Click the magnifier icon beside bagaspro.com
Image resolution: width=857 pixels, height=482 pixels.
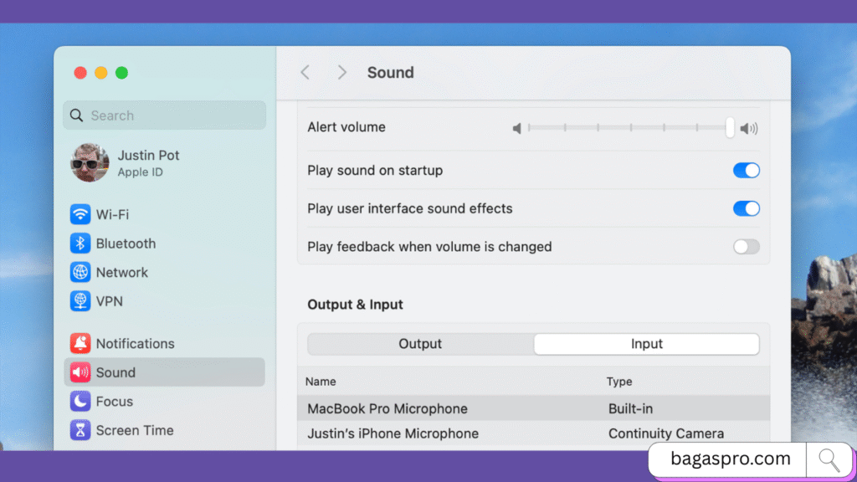click(829, 459)
